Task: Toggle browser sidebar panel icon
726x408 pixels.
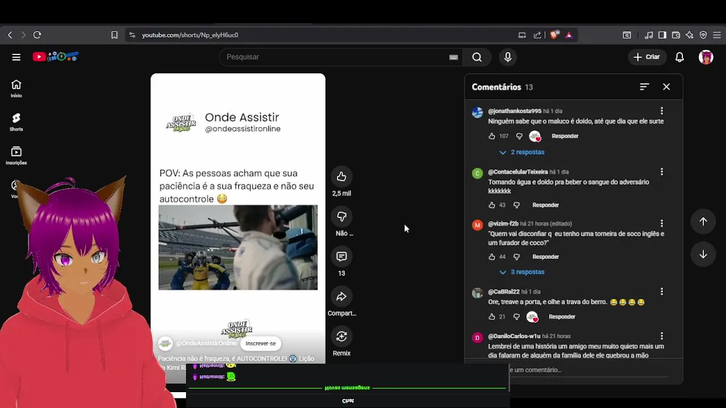Action: tap(662, 35)
